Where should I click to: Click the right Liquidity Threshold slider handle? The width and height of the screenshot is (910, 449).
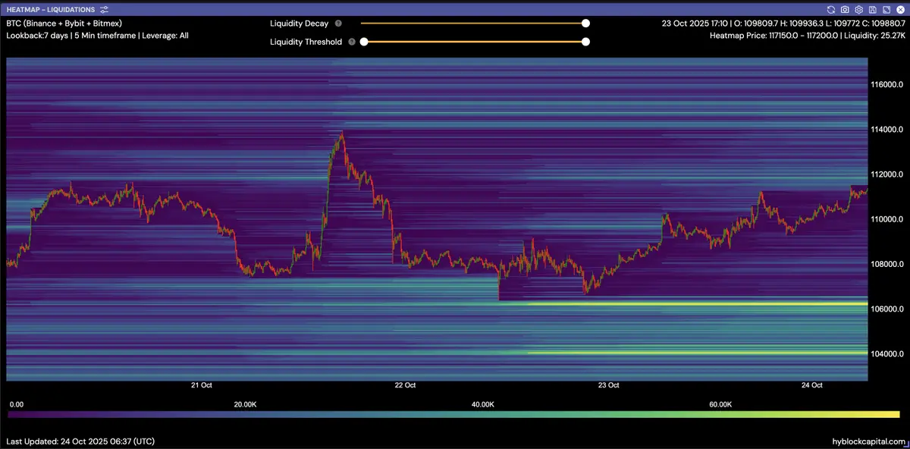[x=585, y=42]
